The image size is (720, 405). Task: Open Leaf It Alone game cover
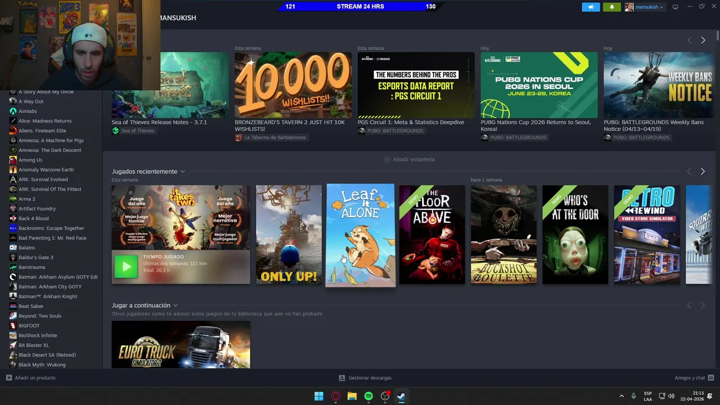pos(361,235)
